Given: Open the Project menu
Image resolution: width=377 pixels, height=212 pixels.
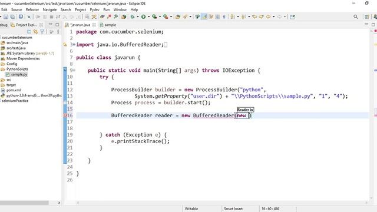Looking at the screenshot, I should (80, 9).
